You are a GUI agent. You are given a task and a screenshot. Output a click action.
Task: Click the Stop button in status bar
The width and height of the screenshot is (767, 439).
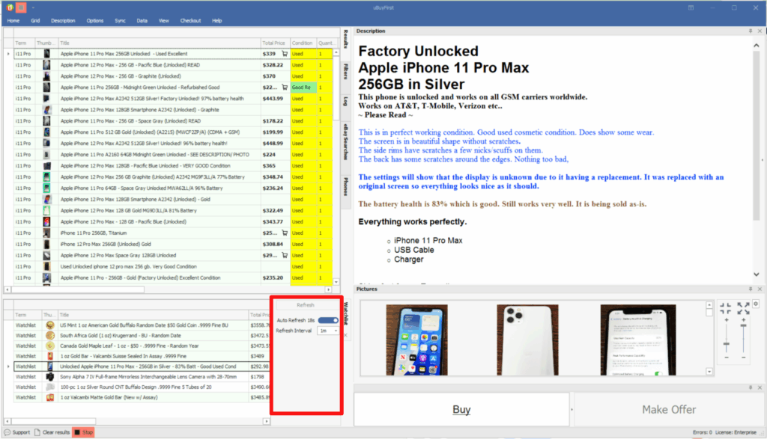click(84, 432)
